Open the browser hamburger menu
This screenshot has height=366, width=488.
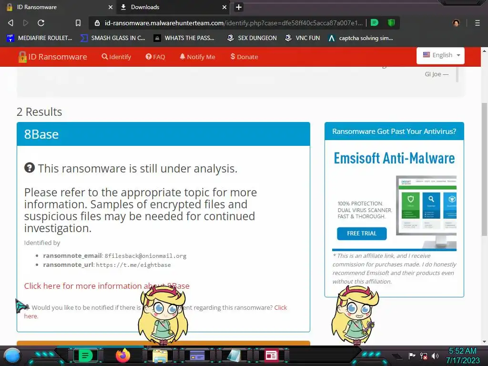(x=477, y=23)
